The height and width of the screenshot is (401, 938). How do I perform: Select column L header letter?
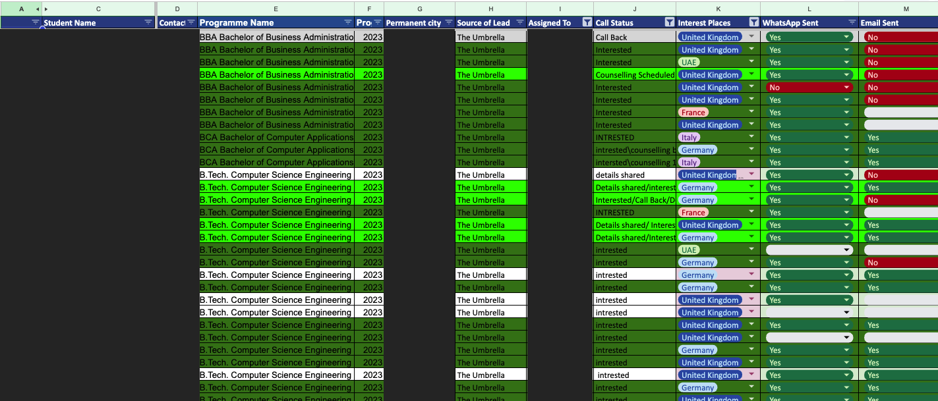click(809, 9)
